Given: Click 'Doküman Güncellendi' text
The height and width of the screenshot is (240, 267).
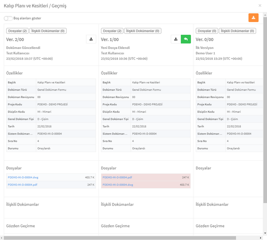Looking at the screenshot, I should pyautogui.click(x=23, y=48).
